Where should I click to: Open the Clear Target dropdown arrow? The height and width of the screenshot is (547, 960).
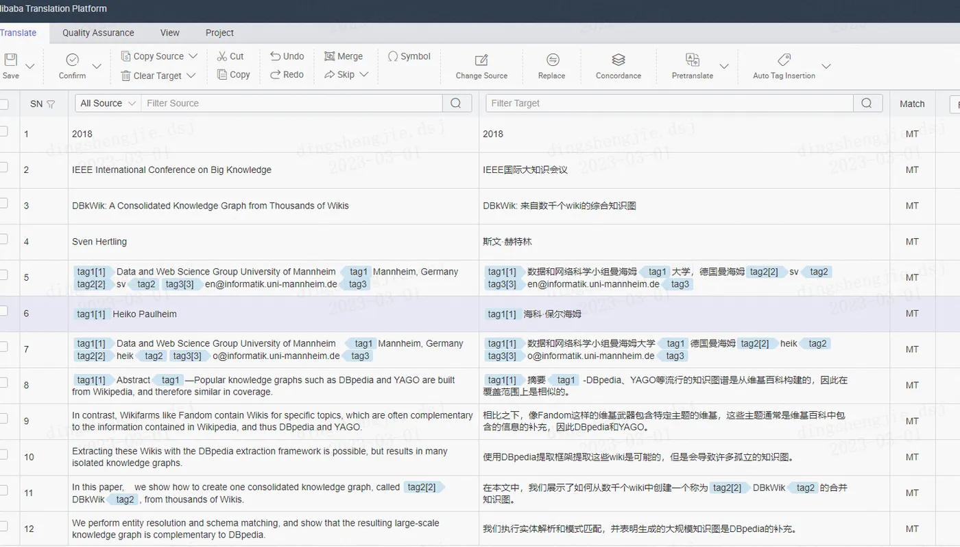pyautogui.click(x=191, y=75)
